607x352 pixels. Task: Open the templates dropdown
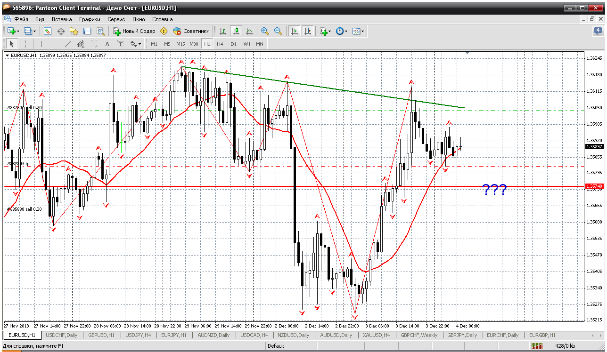[358, 31]
